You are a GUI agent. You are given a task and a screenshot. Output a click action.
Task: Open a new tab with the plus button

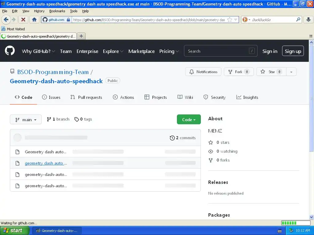[81, 36]
